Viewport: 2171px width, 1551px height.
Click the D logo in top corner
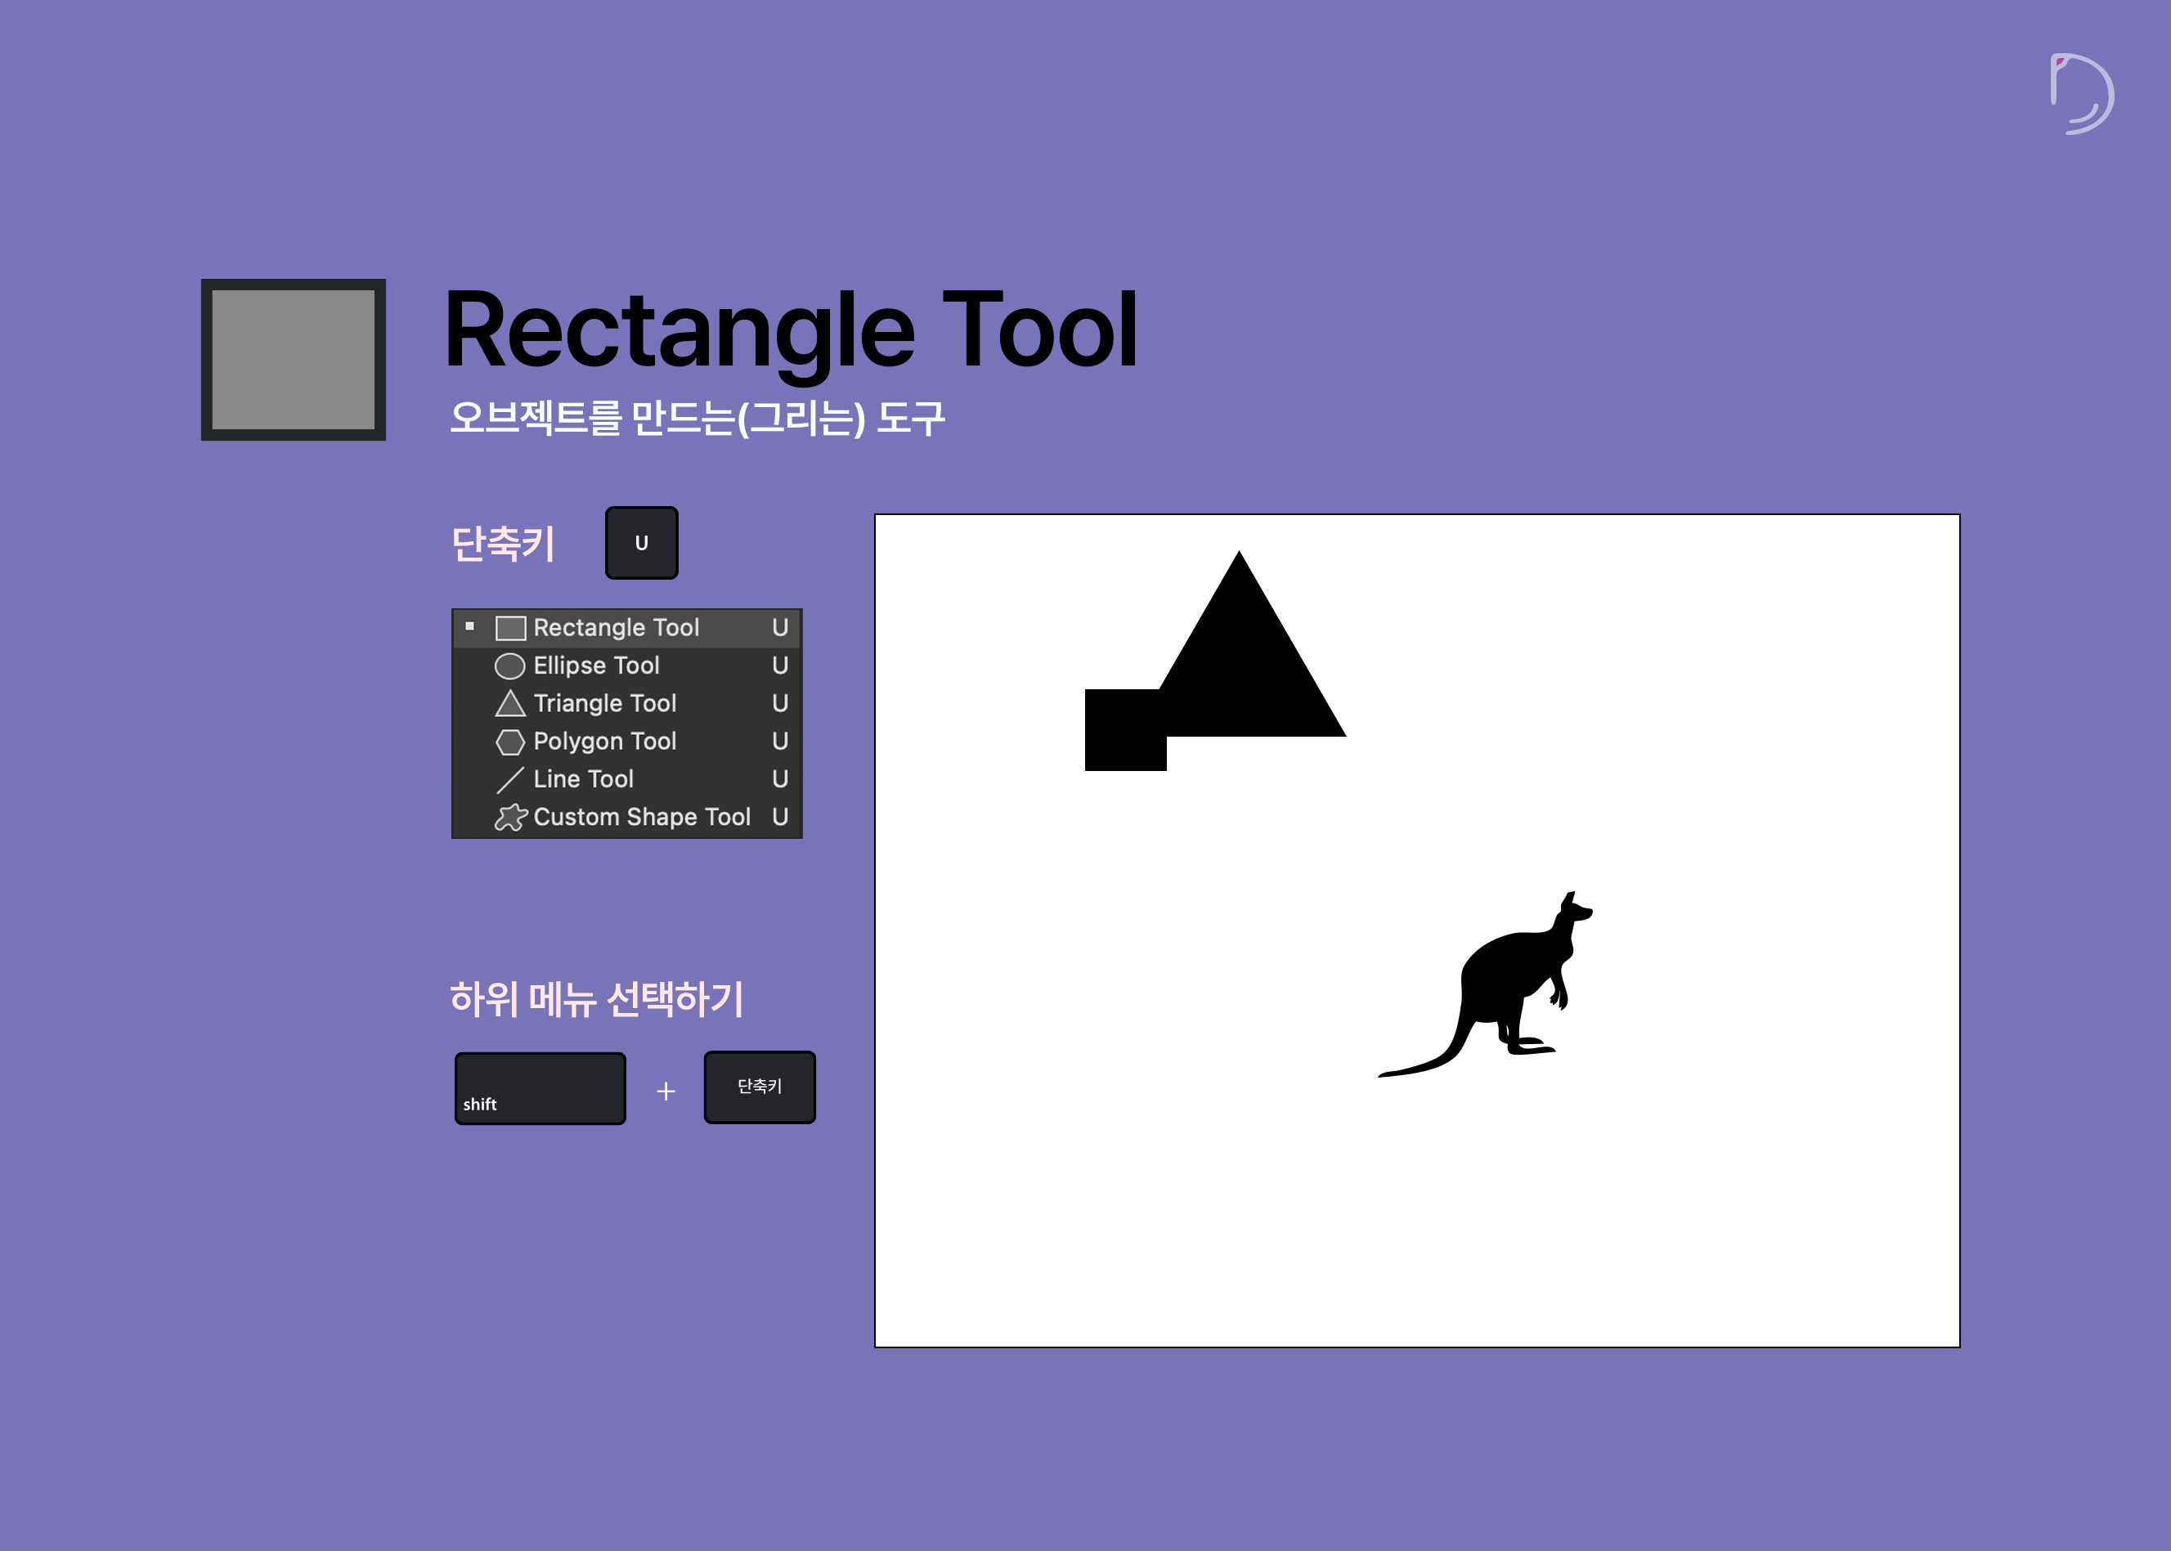[2080, 93]
